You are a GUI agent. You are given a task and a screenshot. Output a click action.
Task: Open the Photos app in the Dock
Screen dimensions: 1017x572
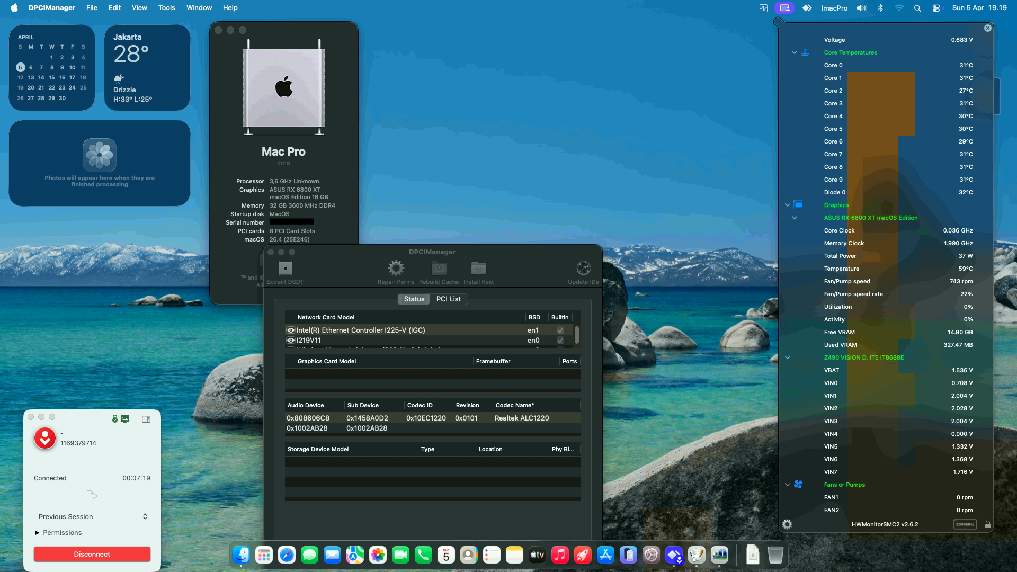click(378, 555)
